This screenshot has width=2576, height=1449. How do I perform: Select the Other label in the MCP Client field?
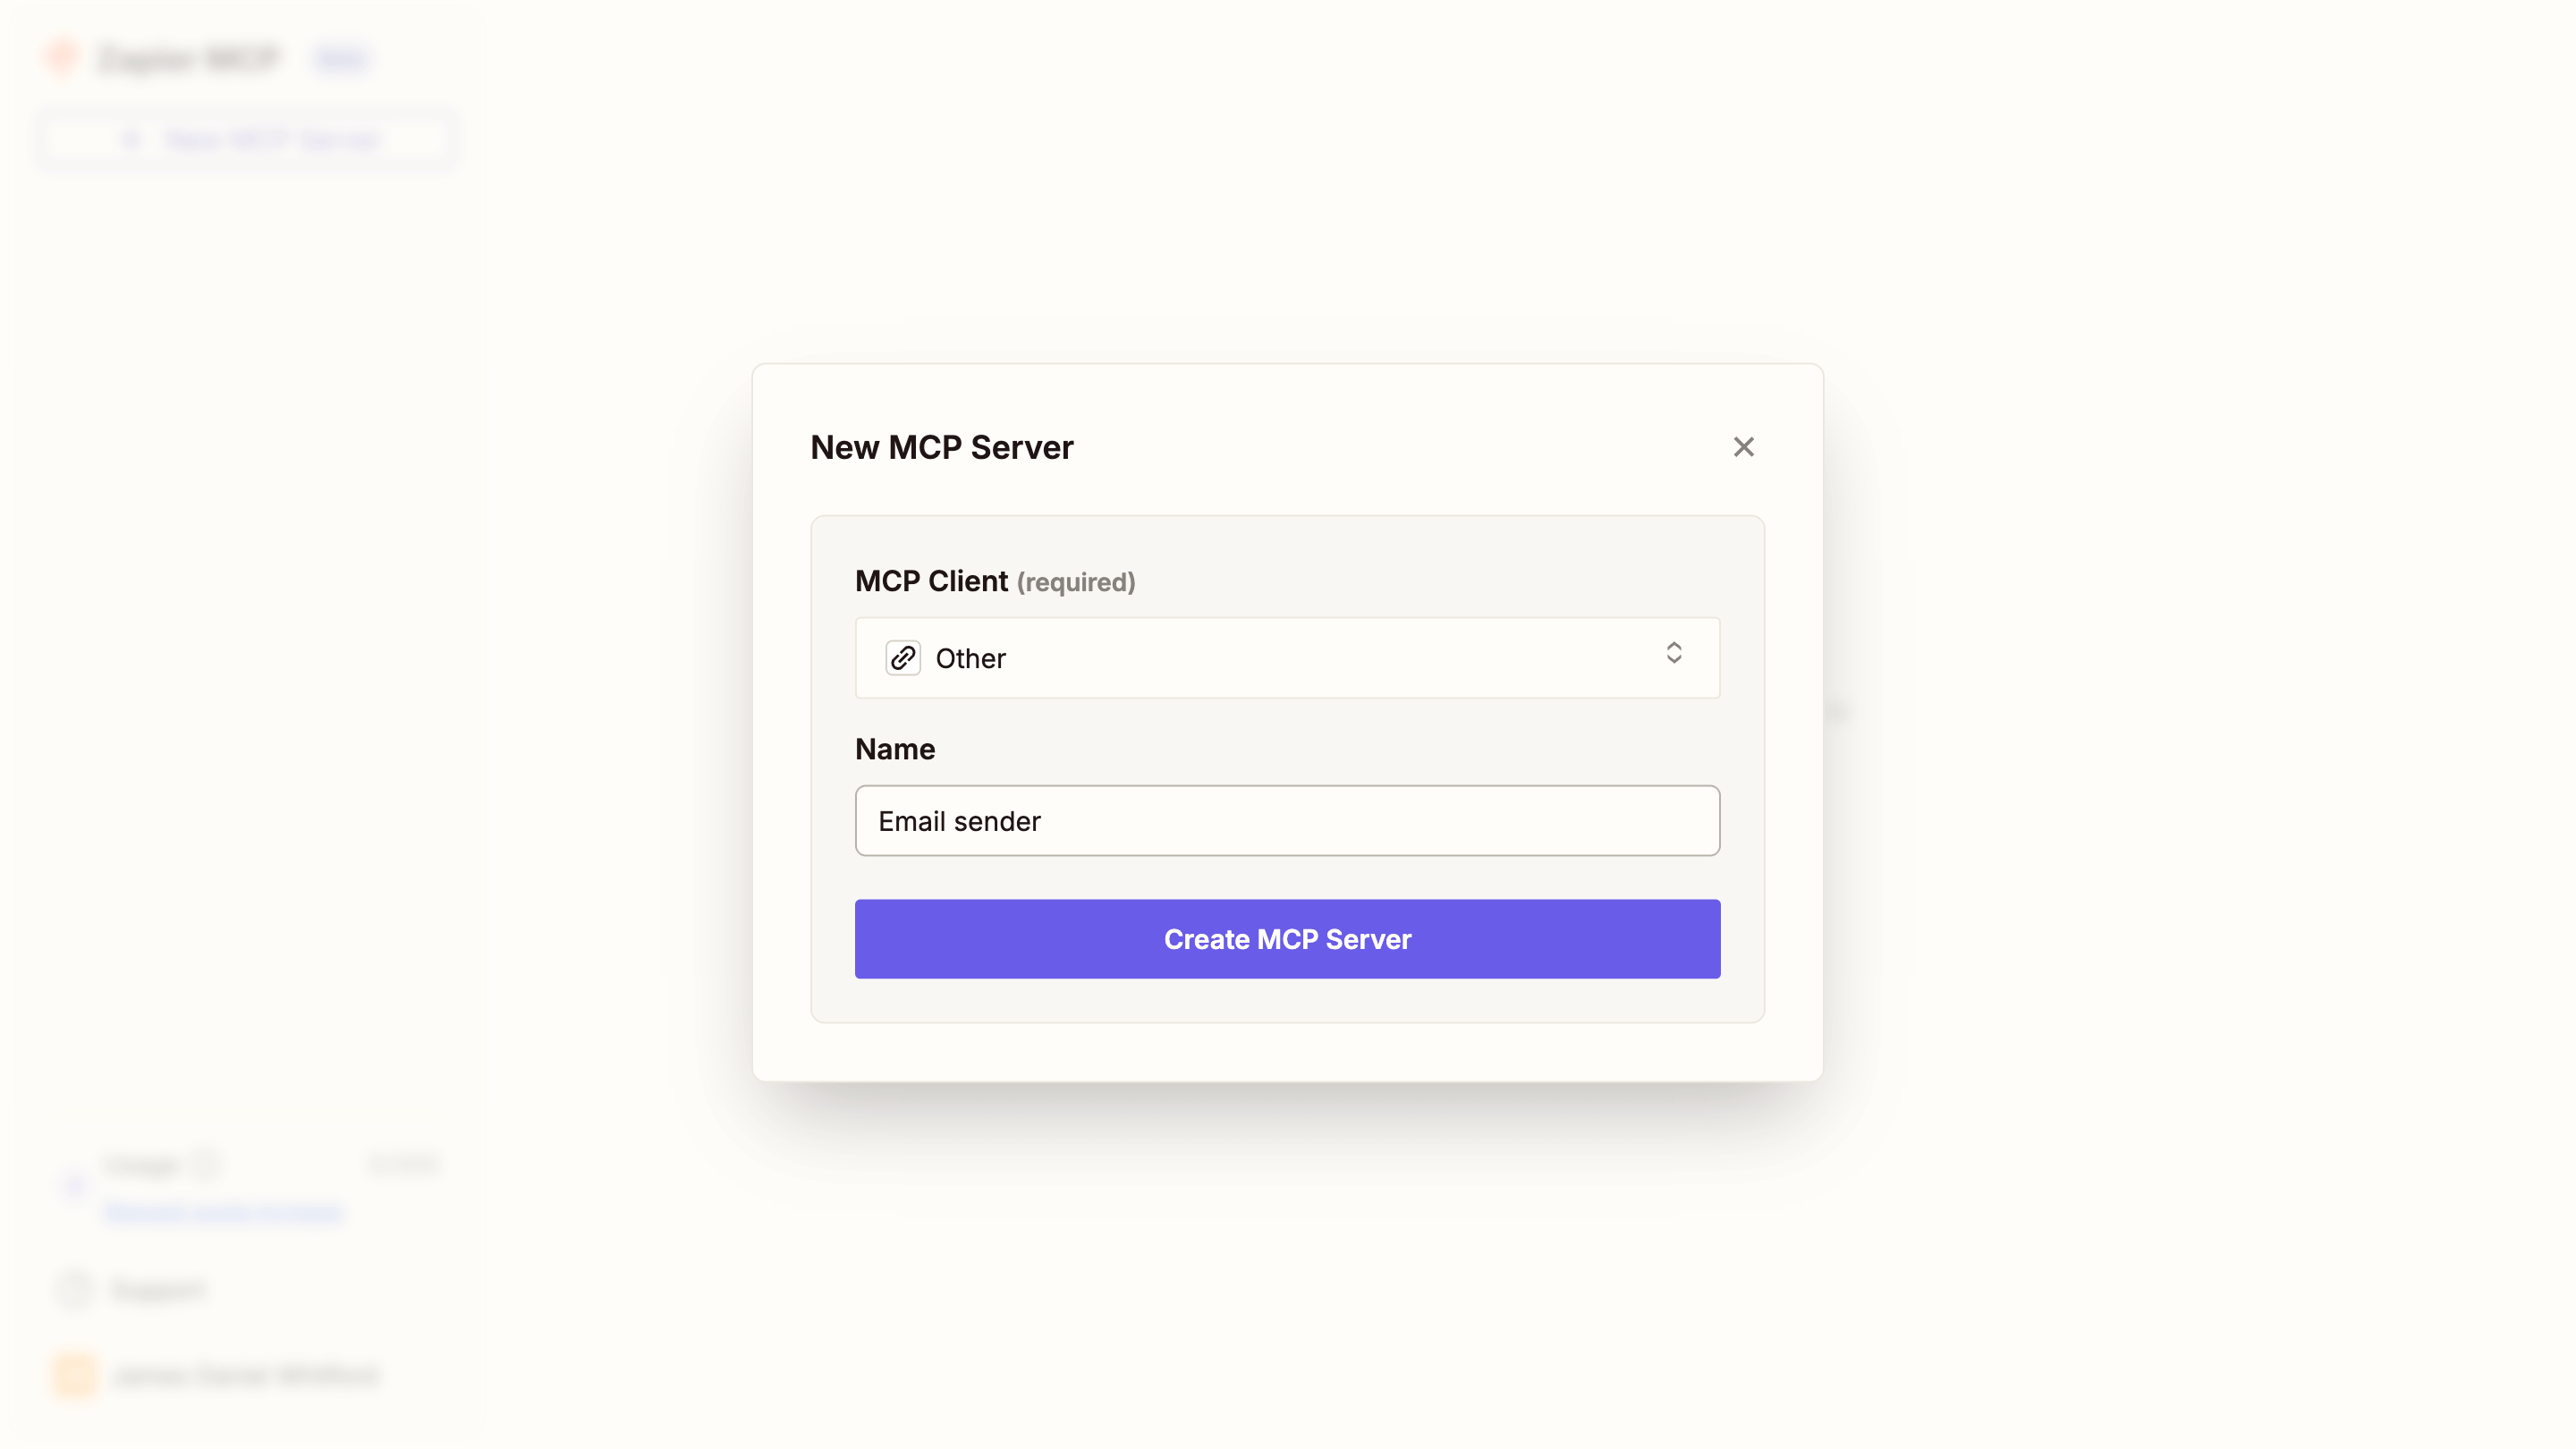970,658
